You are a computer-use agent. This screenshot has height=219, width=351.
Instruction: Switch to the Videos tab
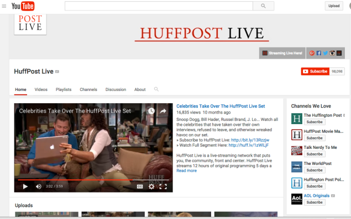tap(41, 89)
